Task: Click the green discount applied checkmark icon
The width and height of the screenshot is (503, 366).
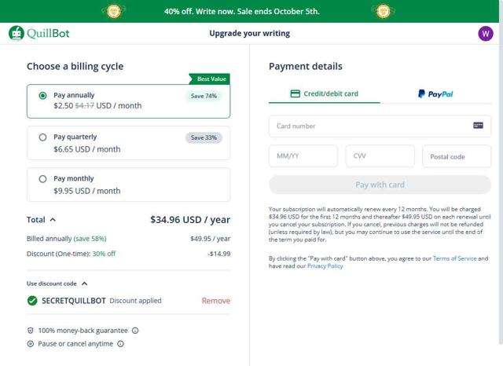Action: tap(32, 300)
